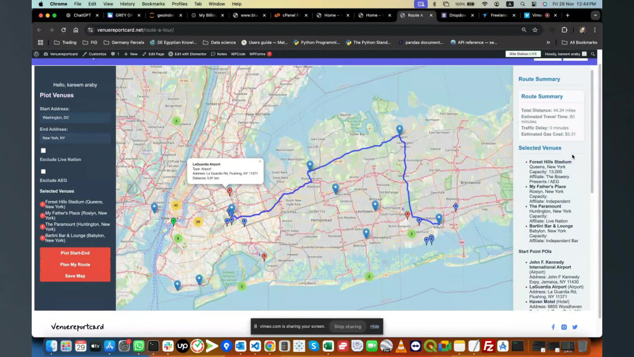This screenshot has width=634, height=357.
Task: Open Customize in the WordPress admin bar
Action: click(94, 54)
